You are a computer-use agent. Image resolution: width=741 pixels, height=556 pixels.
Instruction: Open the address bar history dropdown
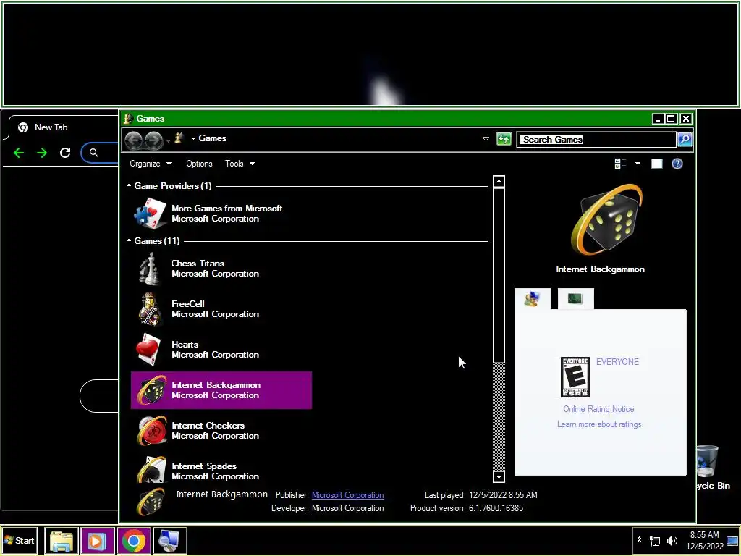486,139
